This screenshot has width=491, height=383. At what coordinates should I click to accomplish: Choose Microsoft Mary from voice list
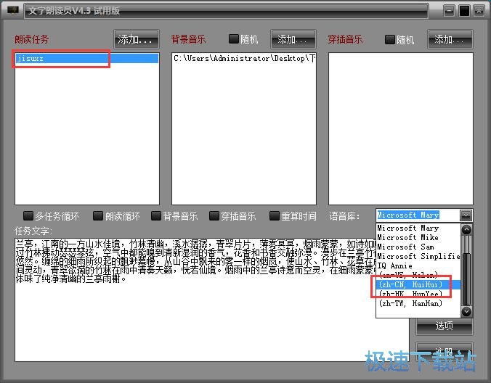418,228
